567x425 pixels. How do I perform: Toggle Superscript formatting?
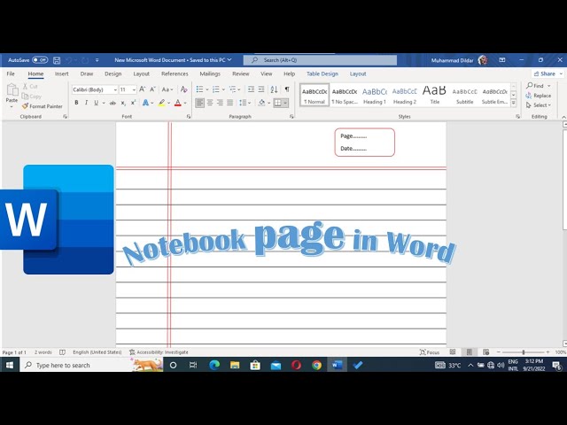pos(133,103)
